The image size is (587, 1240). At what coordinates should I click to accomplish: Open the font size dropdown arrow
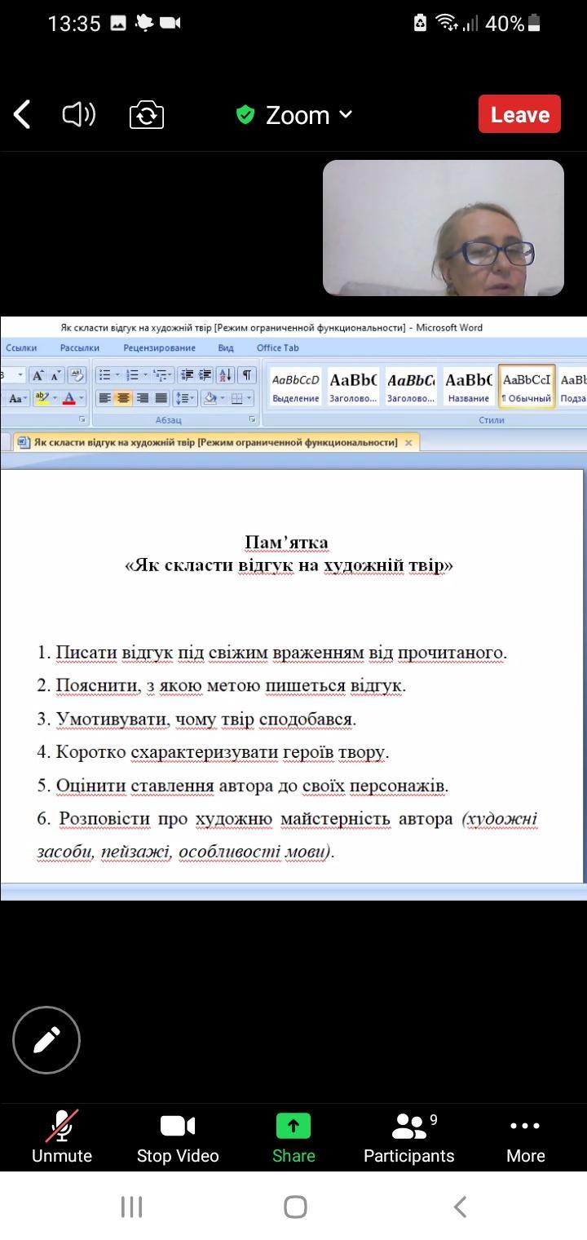(20, 375)
